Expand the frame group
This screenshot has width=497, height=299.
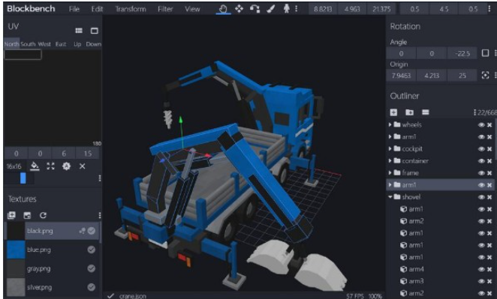pos(390,173)
